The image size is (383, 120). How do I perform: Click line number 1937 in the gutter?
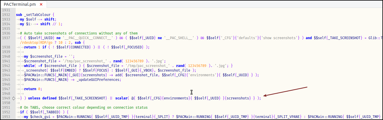coord(6,38)
